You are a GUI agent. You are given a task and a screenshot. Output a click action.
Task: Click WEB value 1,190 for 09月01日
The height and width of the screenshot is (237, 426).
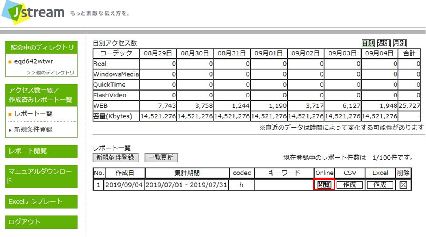click(x=278, y=106)
